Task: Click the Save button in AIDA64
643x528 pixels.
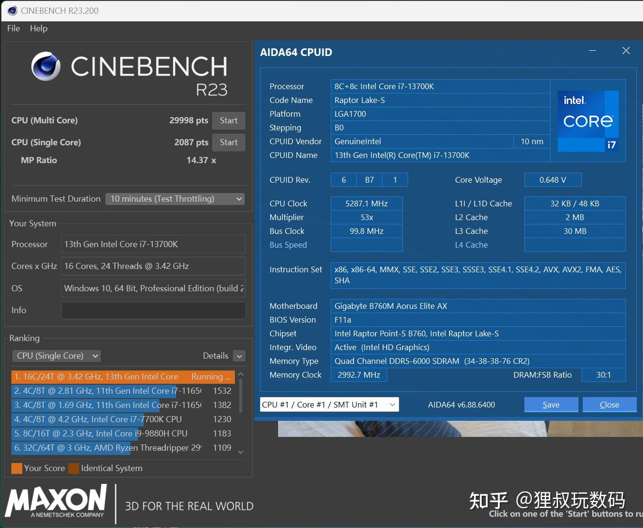Action: (551, 405)
